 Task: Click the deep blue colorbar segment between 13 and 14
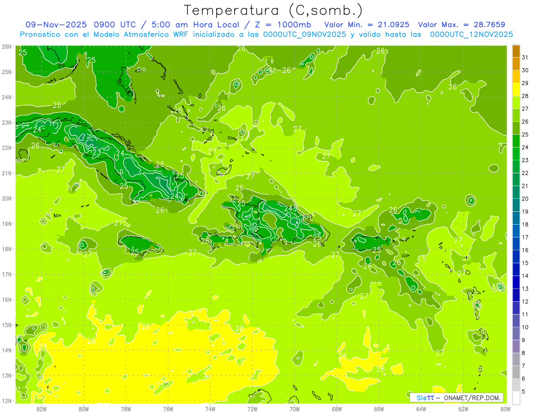point(516,282)
